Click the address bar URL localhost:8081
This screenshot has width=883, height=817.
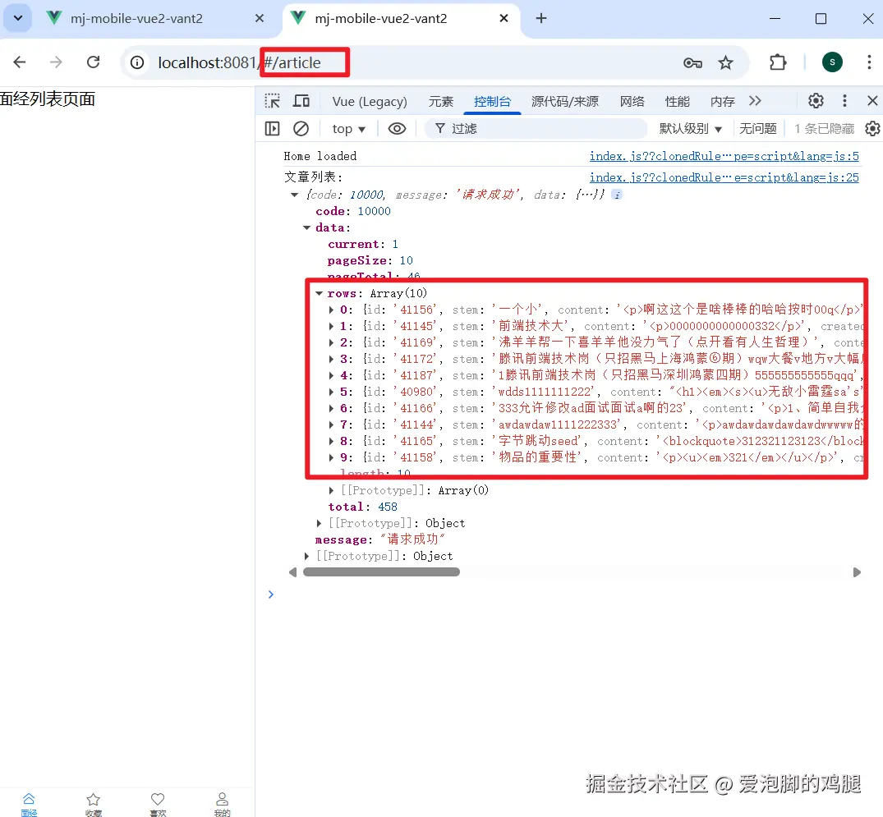(x=207, y=62)
